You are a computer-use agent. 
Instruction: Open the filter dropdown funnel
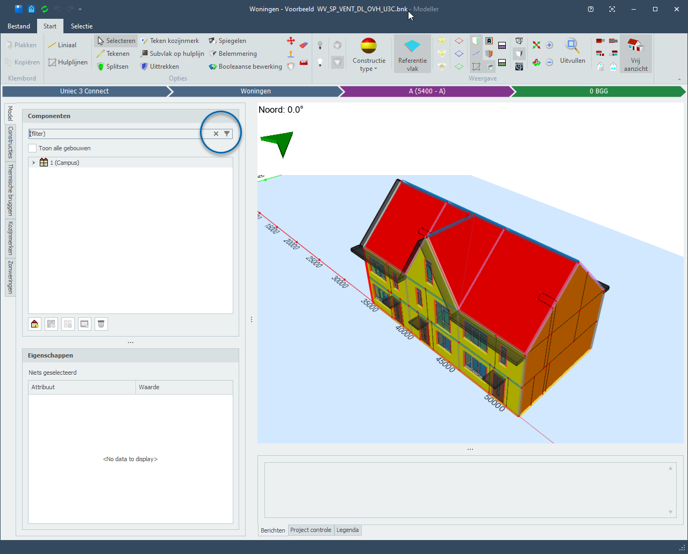[227, 134]
